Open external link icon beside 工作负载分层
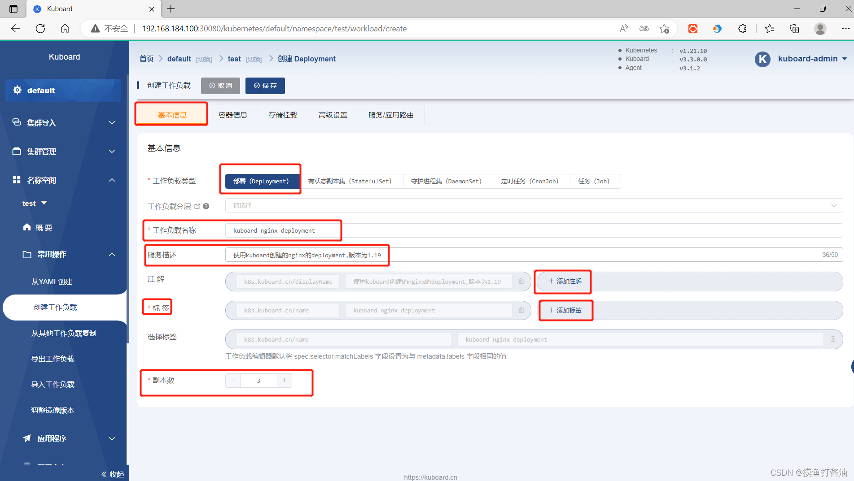Image resolution: width=854 pixels, height=481 pixels. pos(197,206)
